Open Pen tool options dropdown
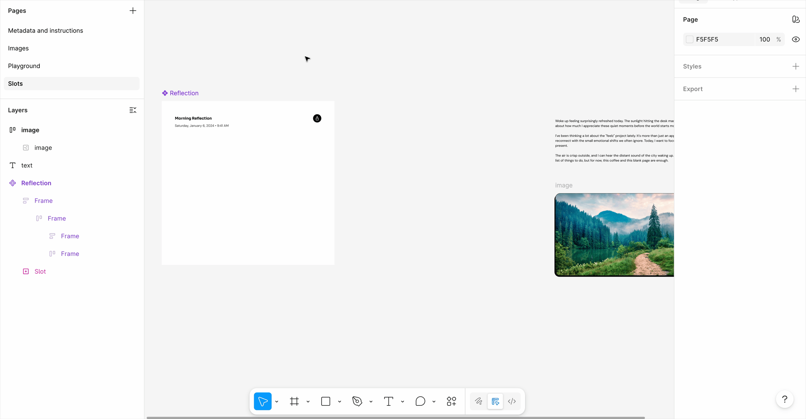 [x=371, y=402]
